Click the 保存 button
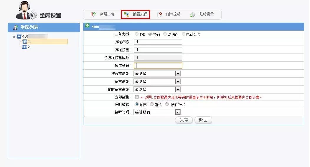Image resolution: width=310 pixels, height=167 pixels. [x=184, y=120]
